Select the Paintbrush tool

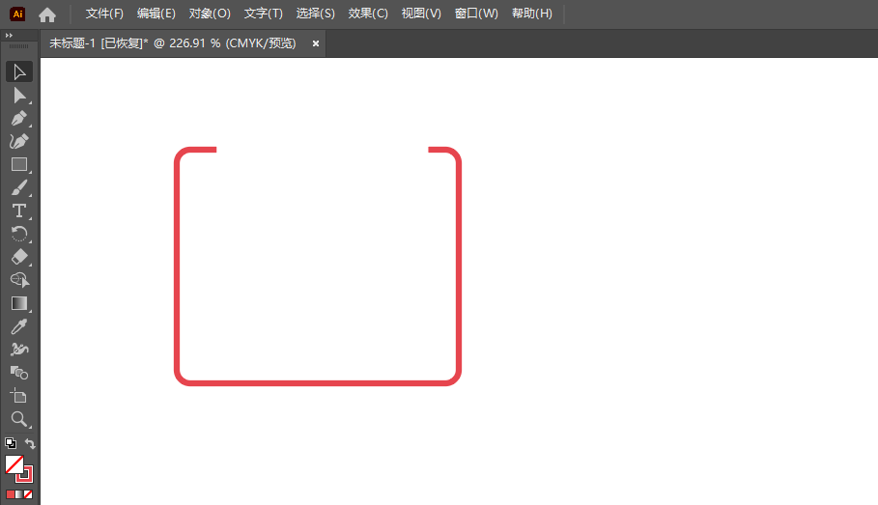pyautogui.click(x=19, y=187)
